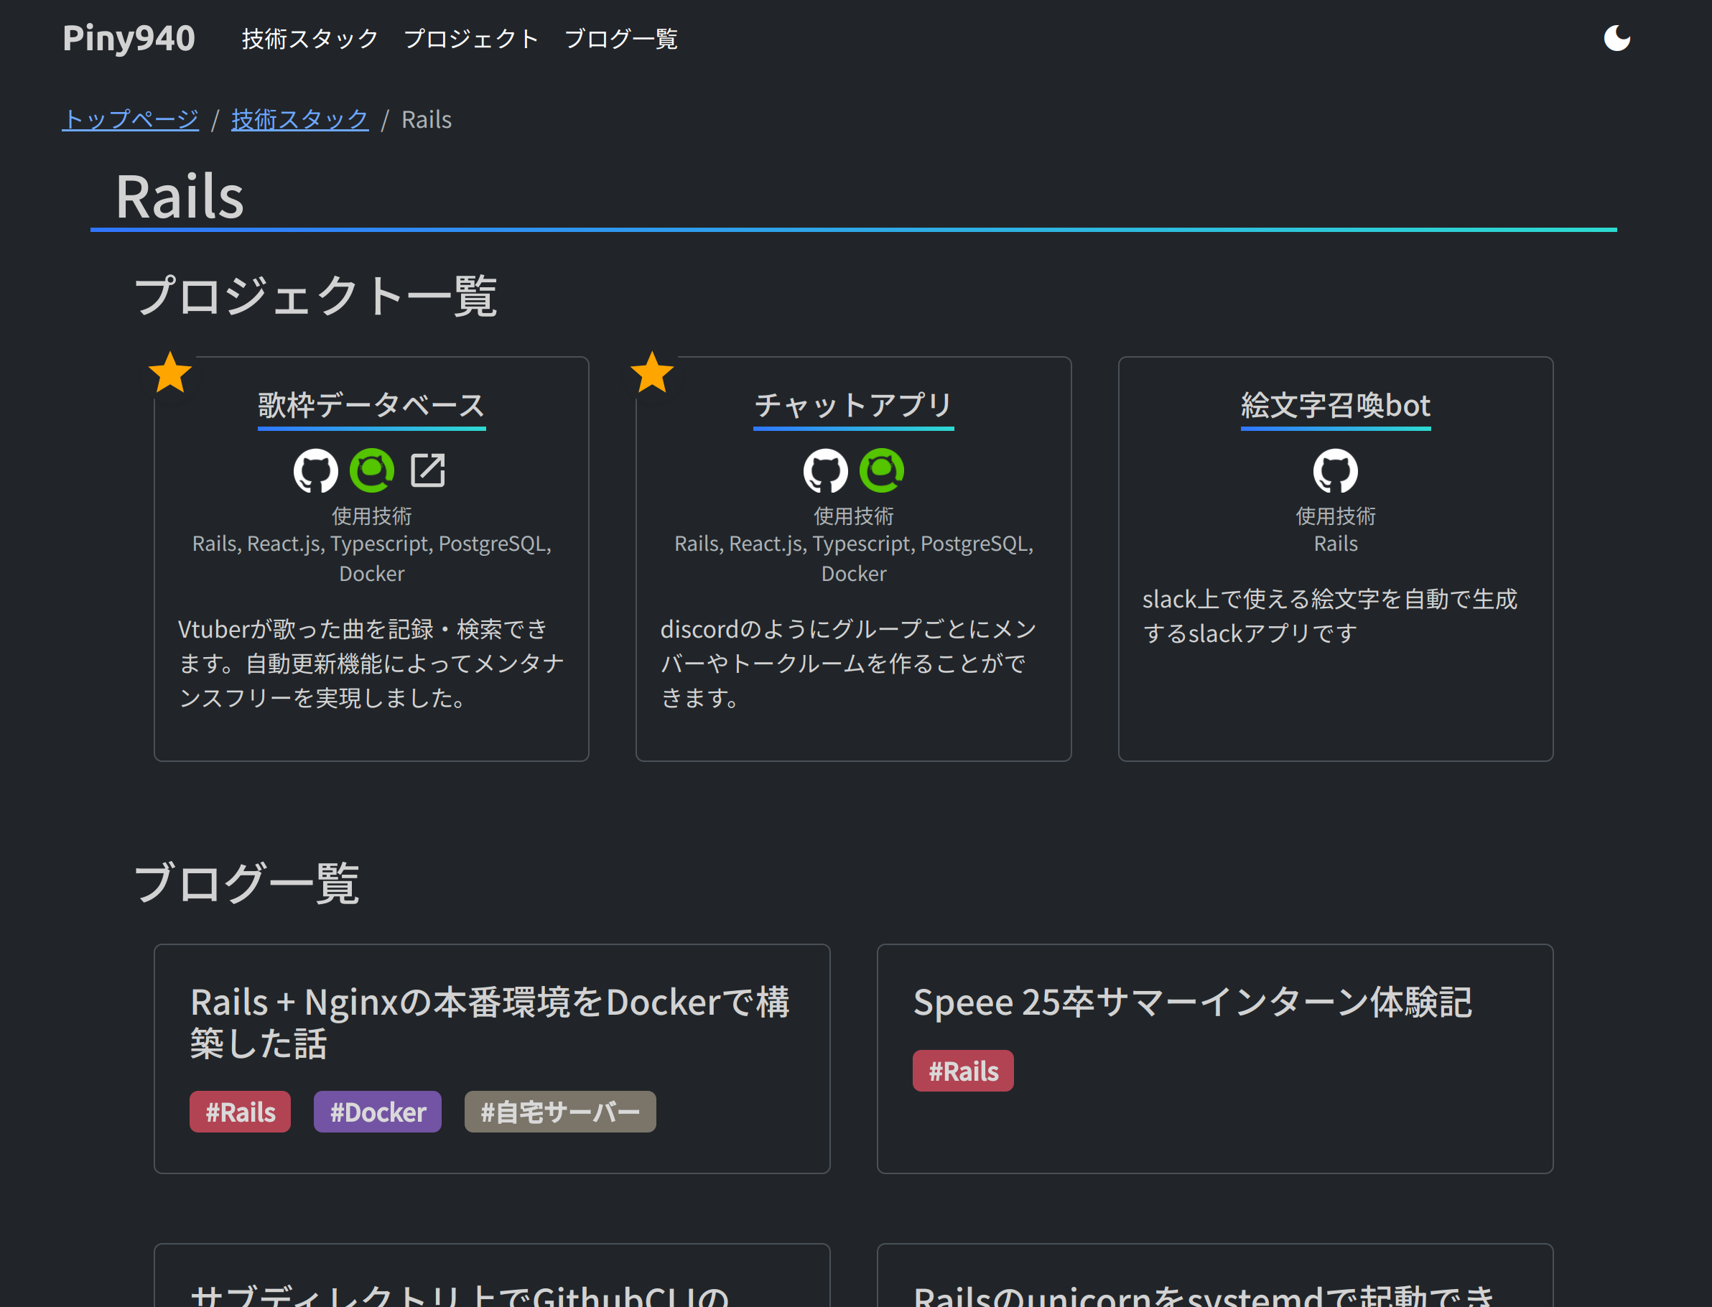Viewport: 1712px width, 1307px height.
Task: Open the チャットアプリ project title
Action: tap(853, 406)
